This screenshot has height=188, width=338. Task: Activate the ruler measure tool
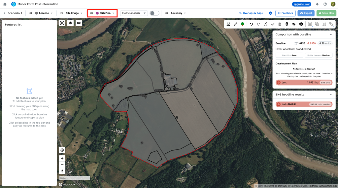79,23
